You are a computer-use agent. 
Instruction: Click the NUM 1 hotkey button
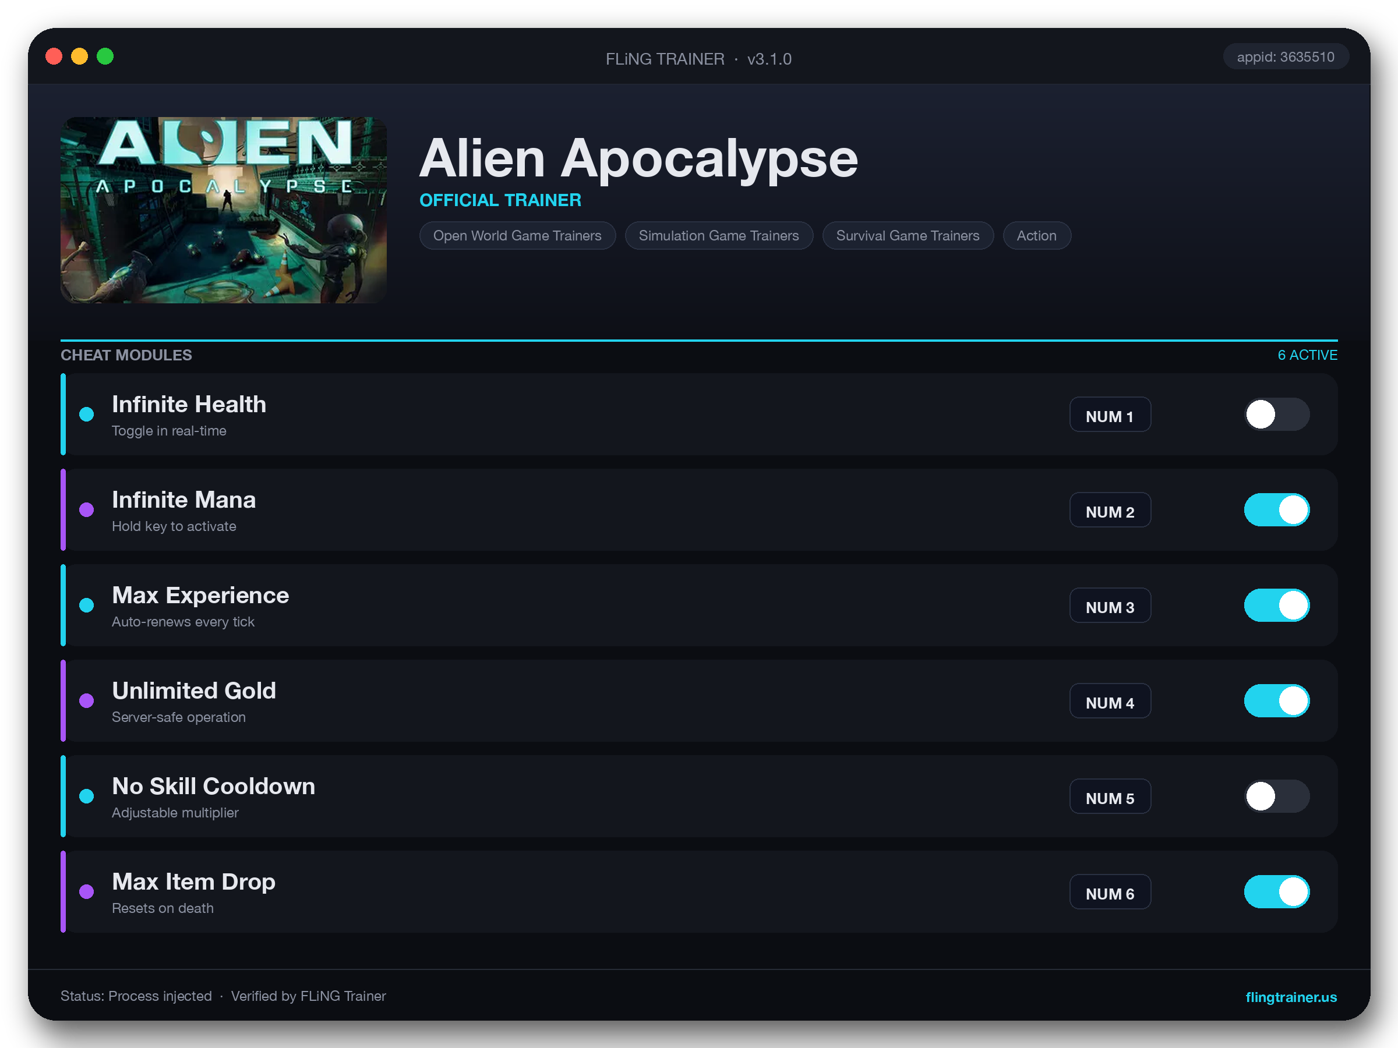[1110, 415]
